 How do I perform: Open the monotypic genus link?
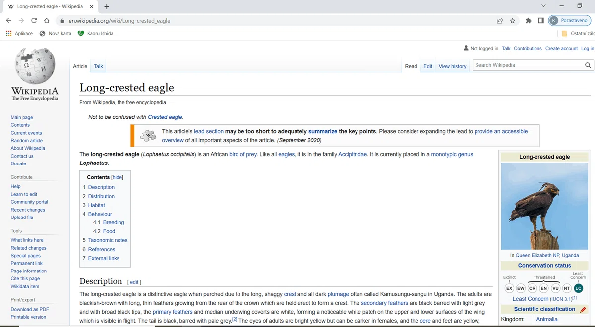pyautogui.click(x=452, y=154)
